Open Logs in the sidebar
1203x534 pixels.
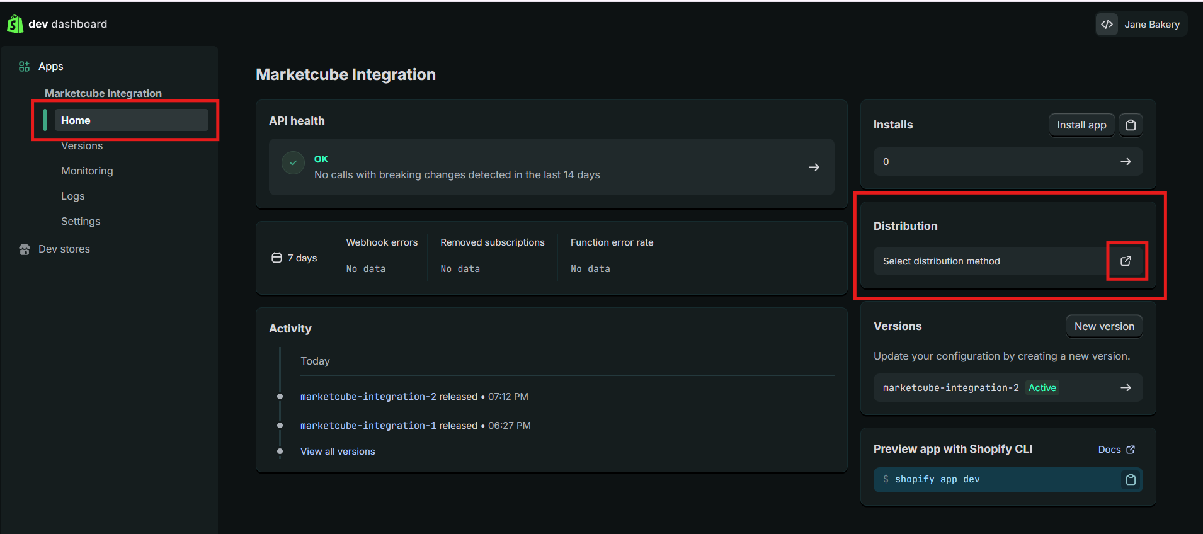click(72, 196)
